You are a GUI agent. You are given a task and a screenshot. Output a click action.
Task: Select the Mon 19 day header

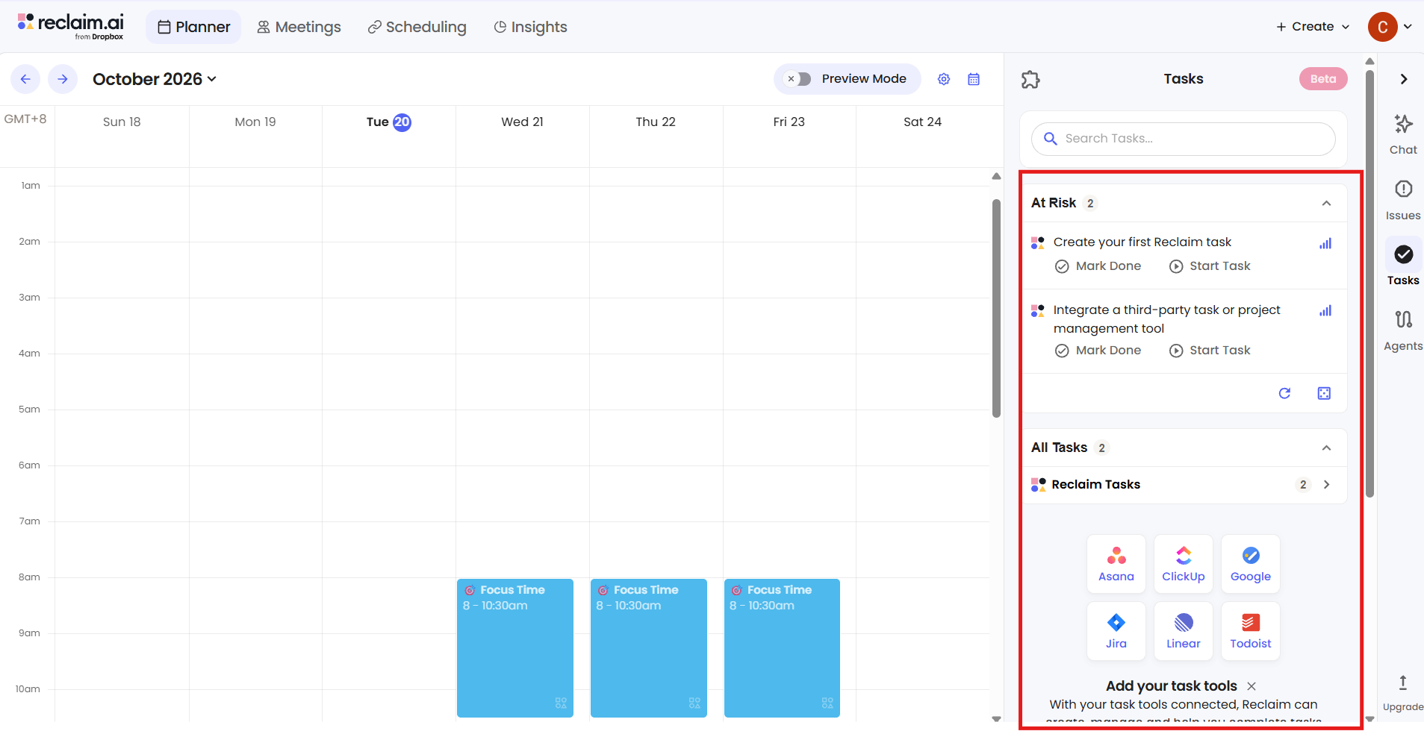click(x=255, y=122)
